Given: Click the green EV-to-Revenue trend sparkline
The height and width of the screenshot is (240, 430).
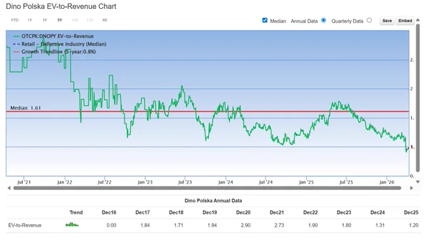Looking at the screenshot, I should [72, 225].
